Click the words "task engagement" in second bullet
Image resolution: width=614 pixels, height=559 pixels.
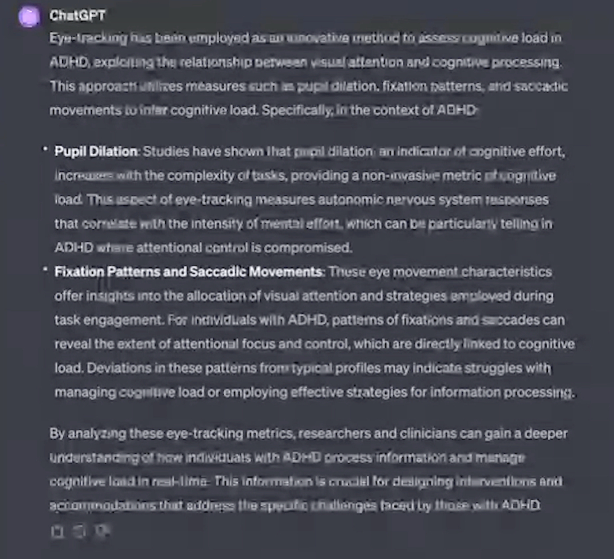click(x=108, y=320)
